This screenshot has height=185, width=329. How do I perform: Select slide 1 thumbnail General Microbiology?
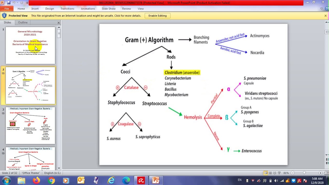pos(30,45)
